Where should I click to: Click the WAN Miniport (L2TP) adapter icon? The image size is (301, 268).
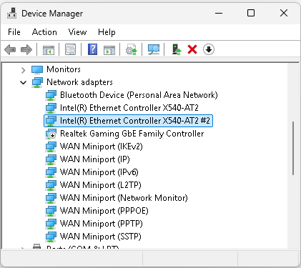point(51,185)
